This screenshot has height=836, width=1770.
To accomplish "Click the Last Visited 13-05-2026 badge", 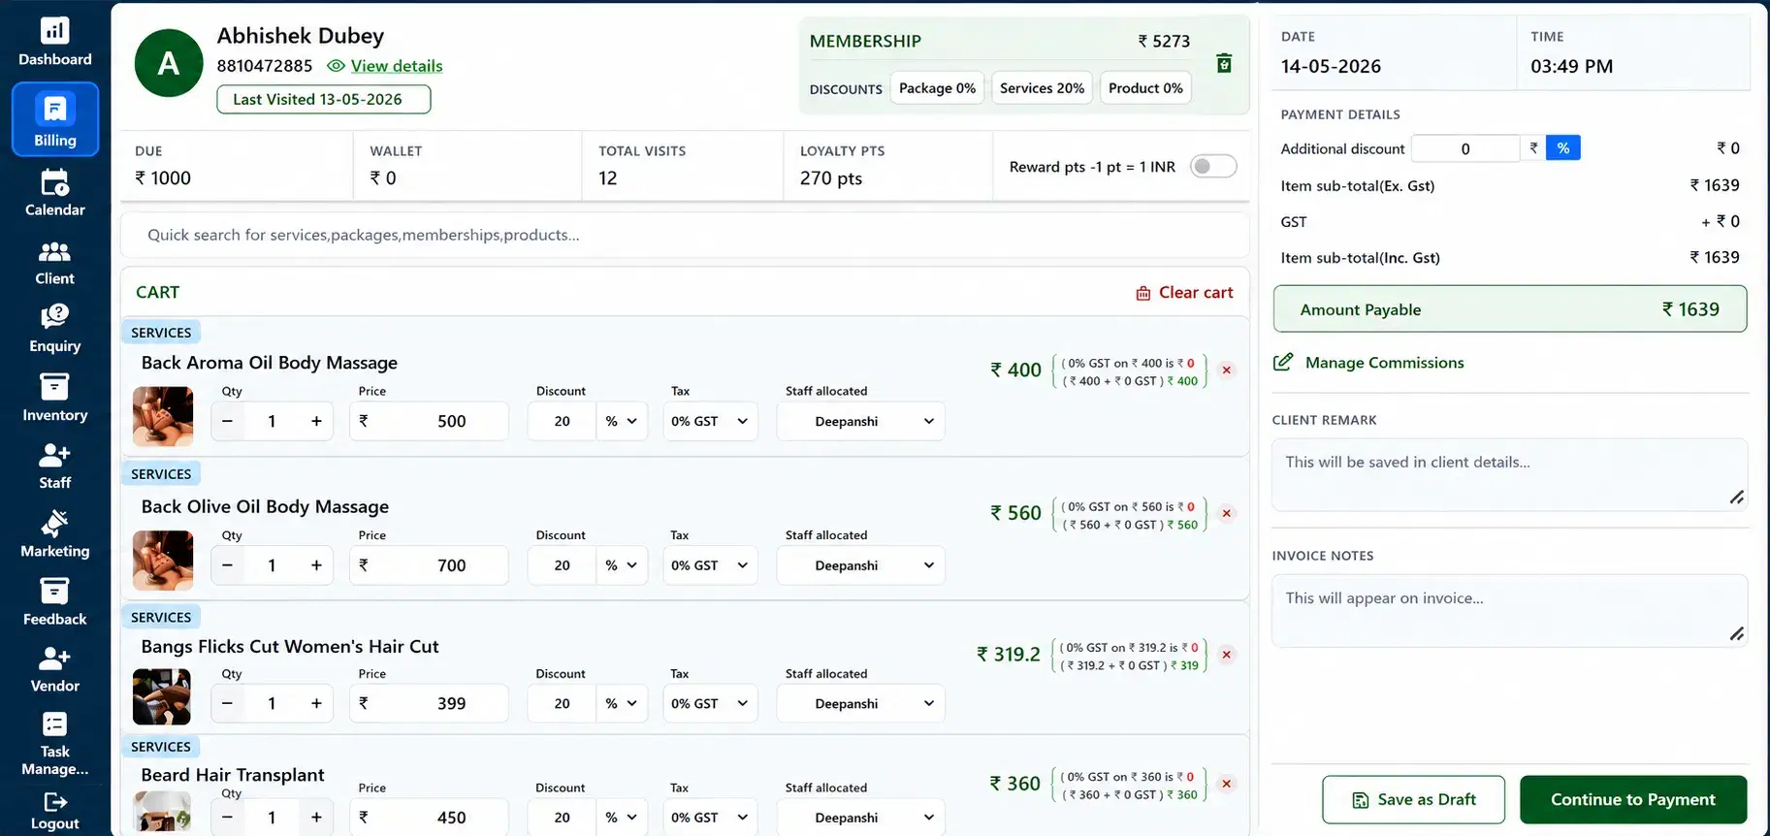I will coord(324,99).
